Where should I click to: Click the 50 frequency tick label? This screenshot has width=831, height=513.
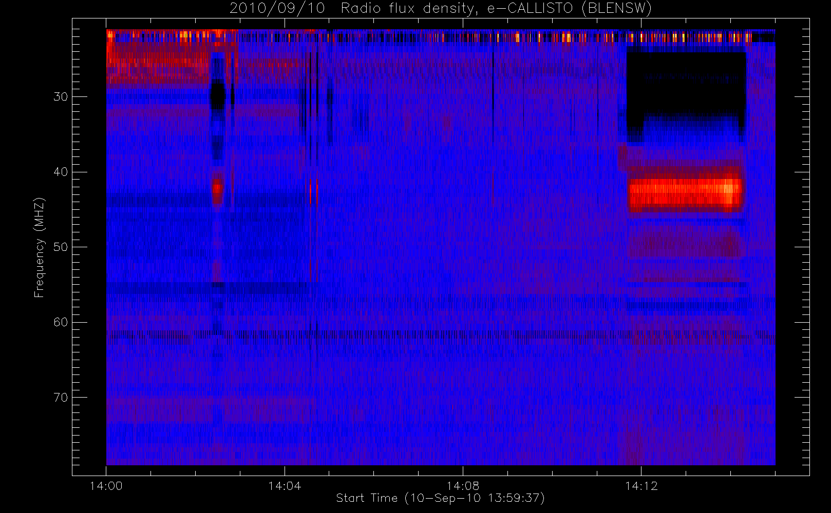pos(61,247)
